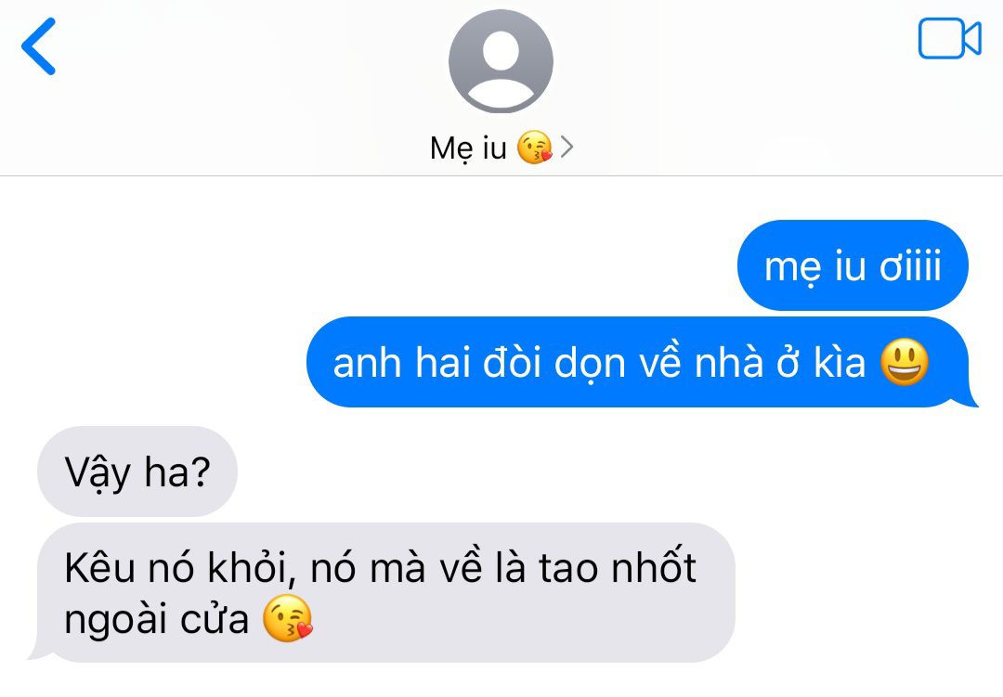Open the gray contact avatar

tap(501, 61)
